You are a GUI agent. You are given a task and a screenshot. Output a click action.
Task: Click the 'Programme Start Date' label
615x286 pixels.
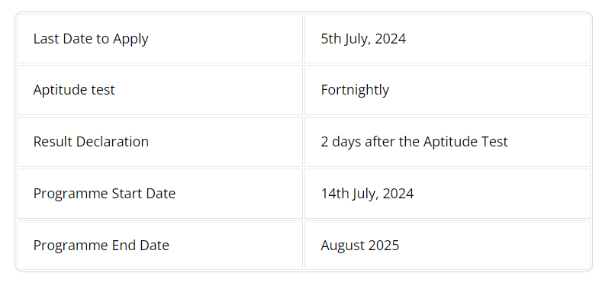[x=105, y=194]
